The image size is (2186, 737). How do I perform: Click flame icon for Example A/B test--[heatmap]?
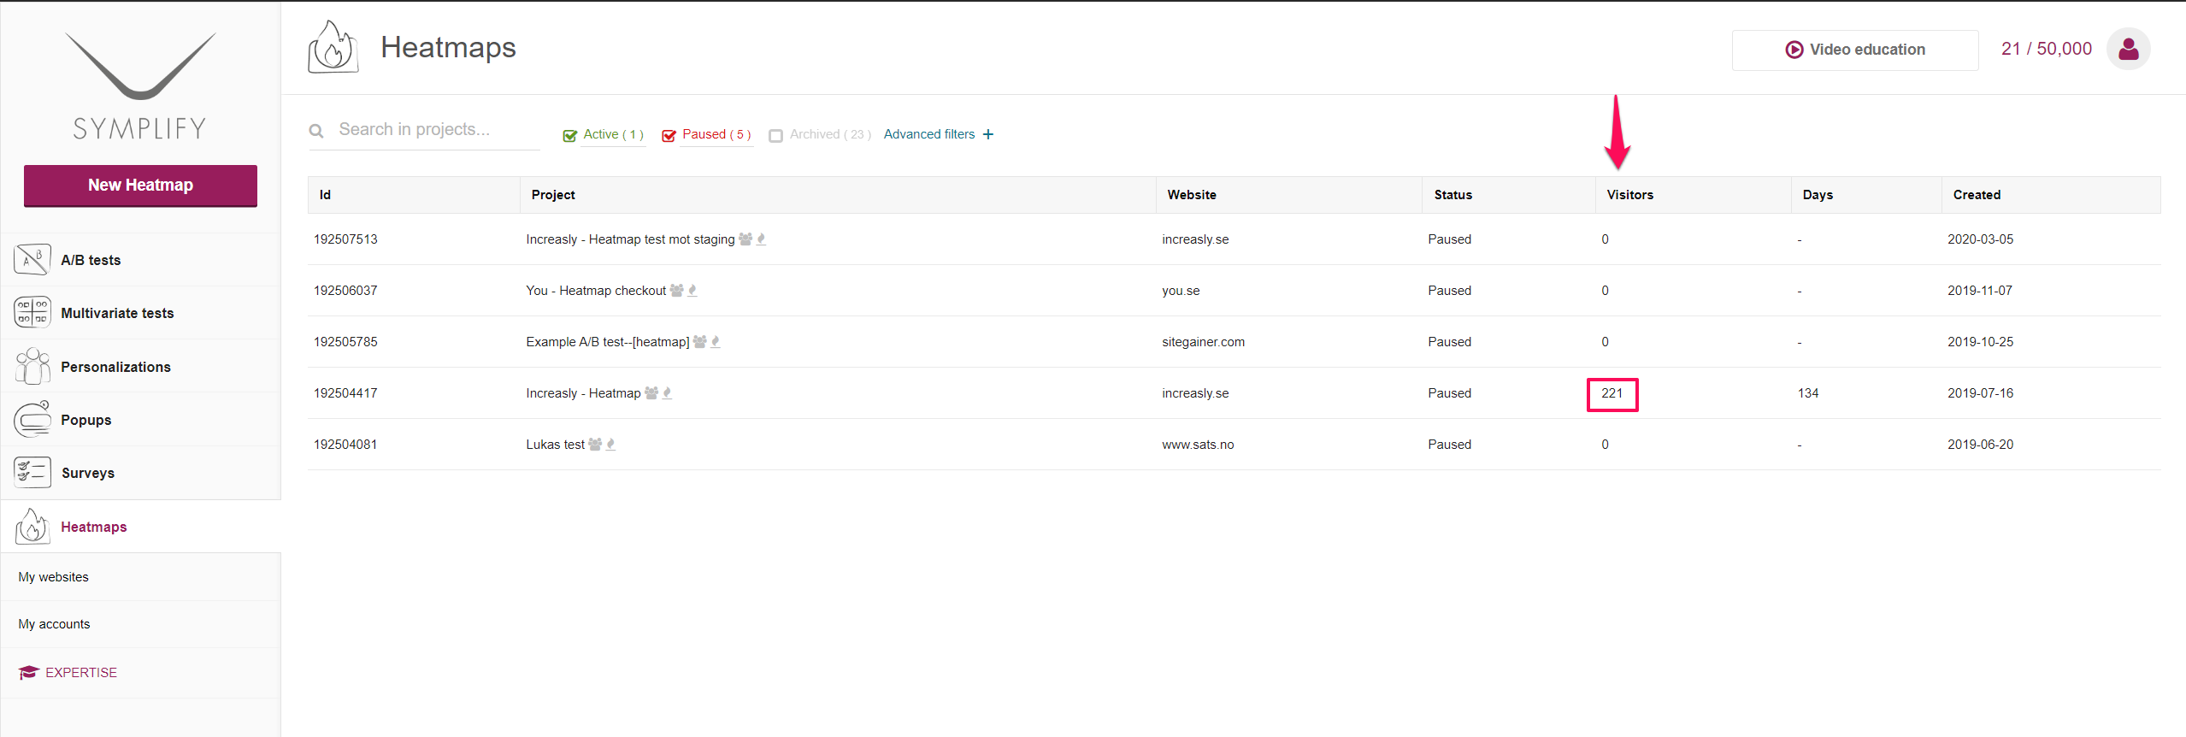coord(716,342)
